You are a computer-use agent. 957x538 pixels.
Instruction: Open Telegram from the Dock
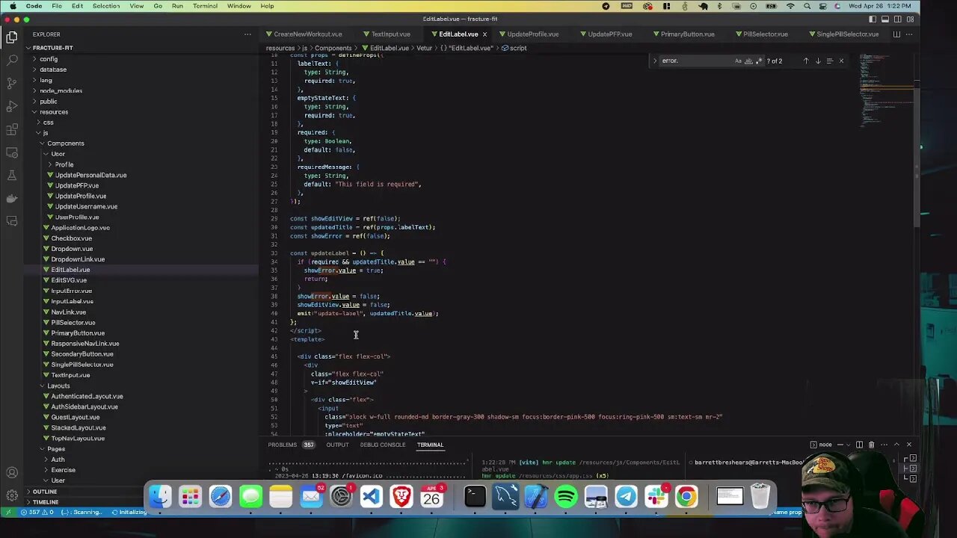coord(627,496)
